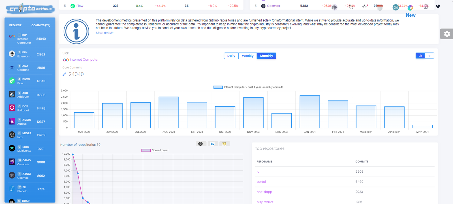Switch to the Weekly tab
Screen dimensions: 453x204
[x=248, y=56]
